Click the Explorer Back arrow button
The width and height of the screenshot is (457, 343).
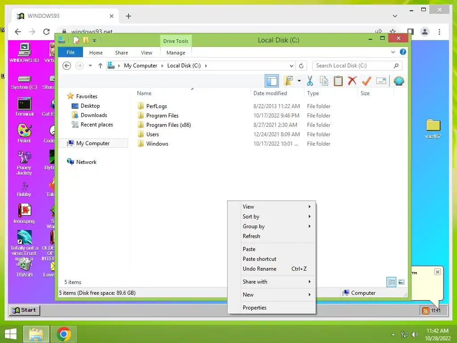point(67,66)
